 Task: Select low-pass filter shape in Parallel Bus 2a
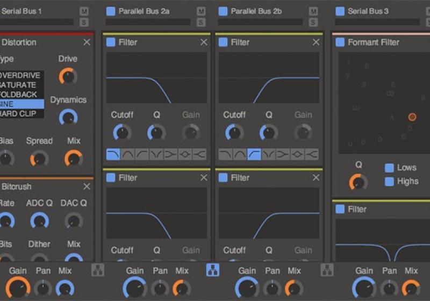(113, 155)
